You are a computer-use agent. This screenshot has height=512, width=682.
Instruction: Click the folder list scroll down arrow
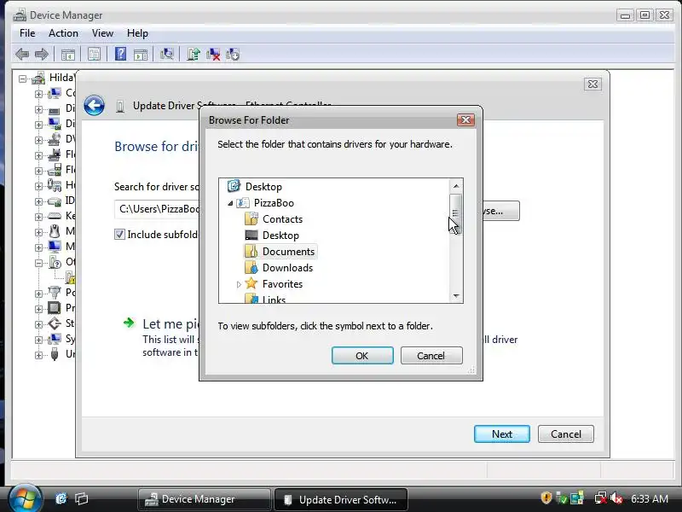pos(456,295)
